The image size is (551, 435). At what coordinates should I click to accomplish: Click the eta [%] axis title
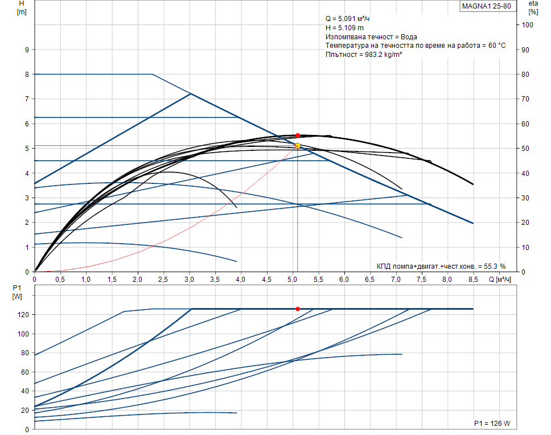tap(533, 7)
